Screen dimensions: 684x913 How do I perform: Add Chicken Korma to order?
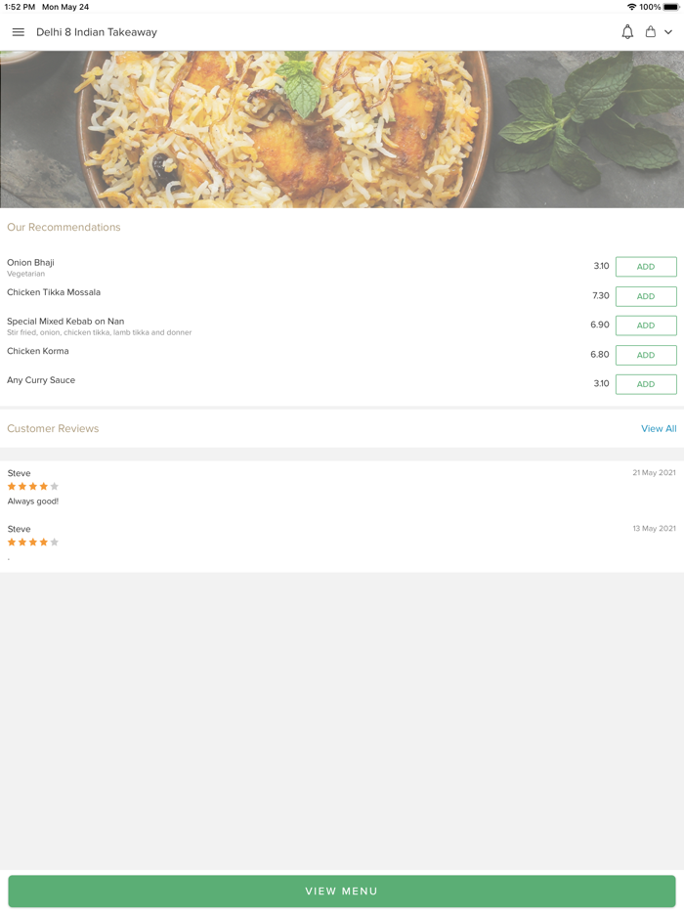tap(646, 355)
